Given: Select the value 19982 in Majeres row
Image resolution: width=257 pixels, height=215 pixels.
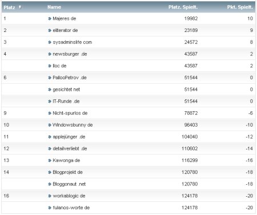Looking at the screenshot, I should [191, 18].
